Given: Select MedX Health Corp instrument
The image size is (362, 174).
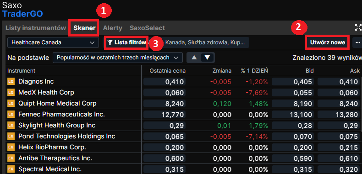Looking at the screenshot, I should point(46,93).
